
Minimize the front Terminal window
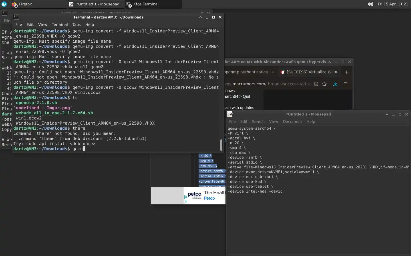[207, 17]
